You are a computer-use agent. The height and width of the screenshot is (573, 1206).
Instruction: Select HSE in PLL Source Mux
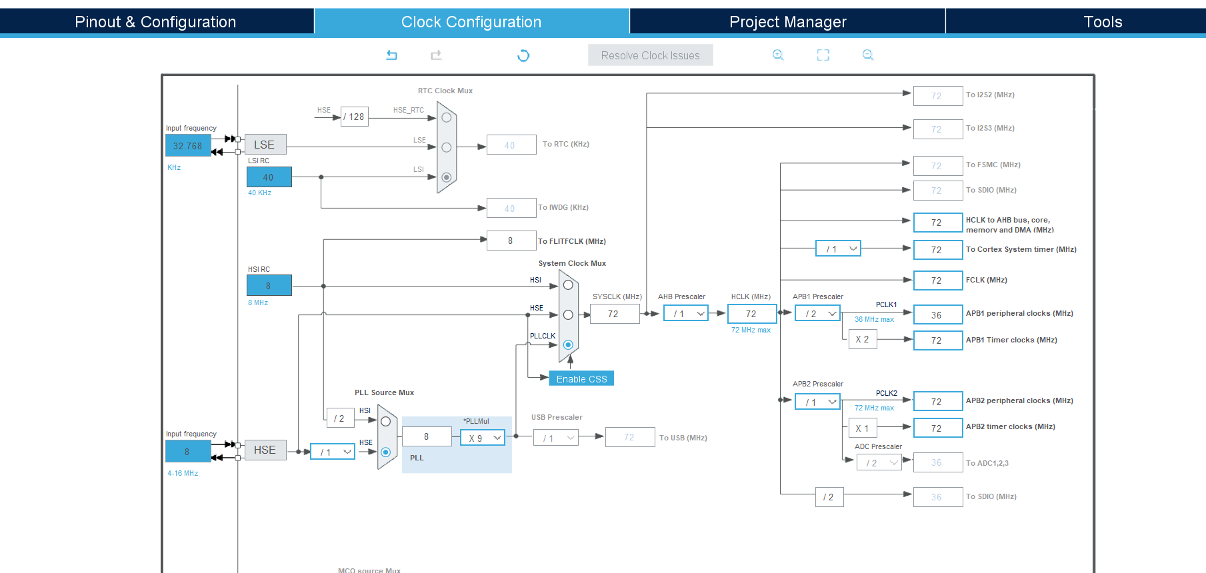[385, 452]
